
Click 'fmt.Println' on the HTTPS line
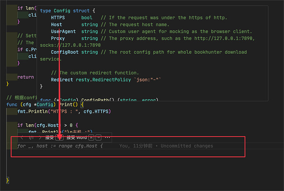pyautogui.click(x=33, y=112)
